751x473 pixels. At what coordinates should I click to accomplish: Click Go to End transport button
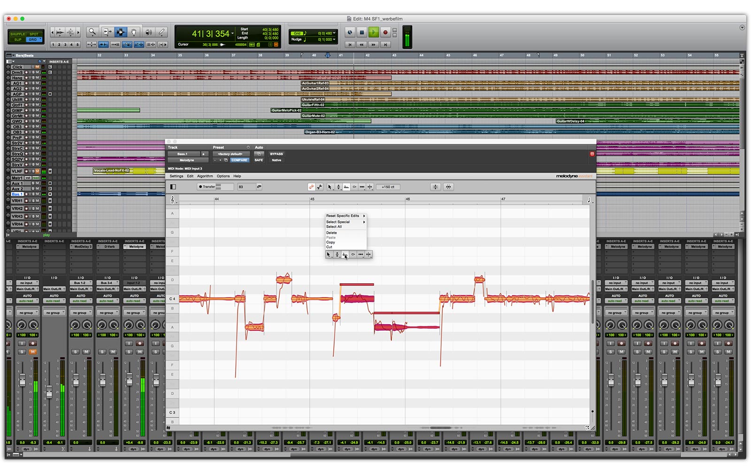pos(385,45)
